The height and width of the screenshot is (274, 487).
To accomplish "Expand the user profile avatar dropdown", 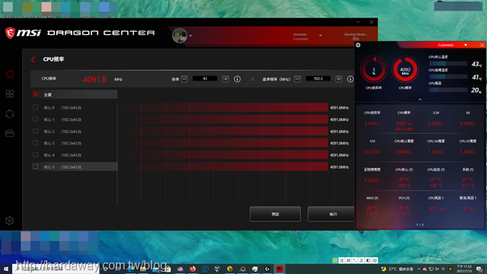I will pos(190,36).
